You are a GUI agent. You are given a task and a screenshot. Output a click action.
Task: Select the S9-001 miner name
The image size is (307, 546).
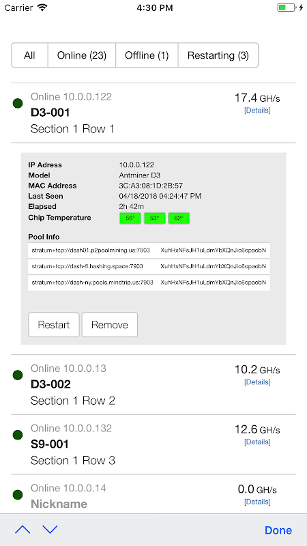pos(50,444)
